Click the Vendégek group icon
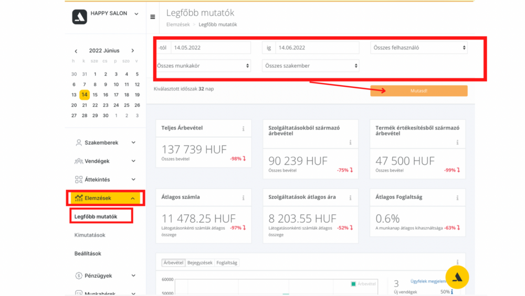Viewport: 525px width, 296px height. pyautogui.click(x=79, y=161)
